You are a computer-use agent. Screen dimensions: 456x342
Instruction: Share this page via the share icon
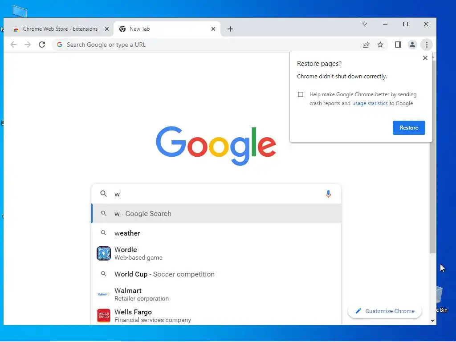click(x=366, y=45)
